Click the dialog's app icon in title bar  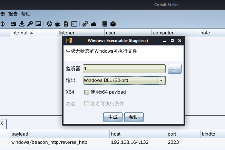point(69,41)
